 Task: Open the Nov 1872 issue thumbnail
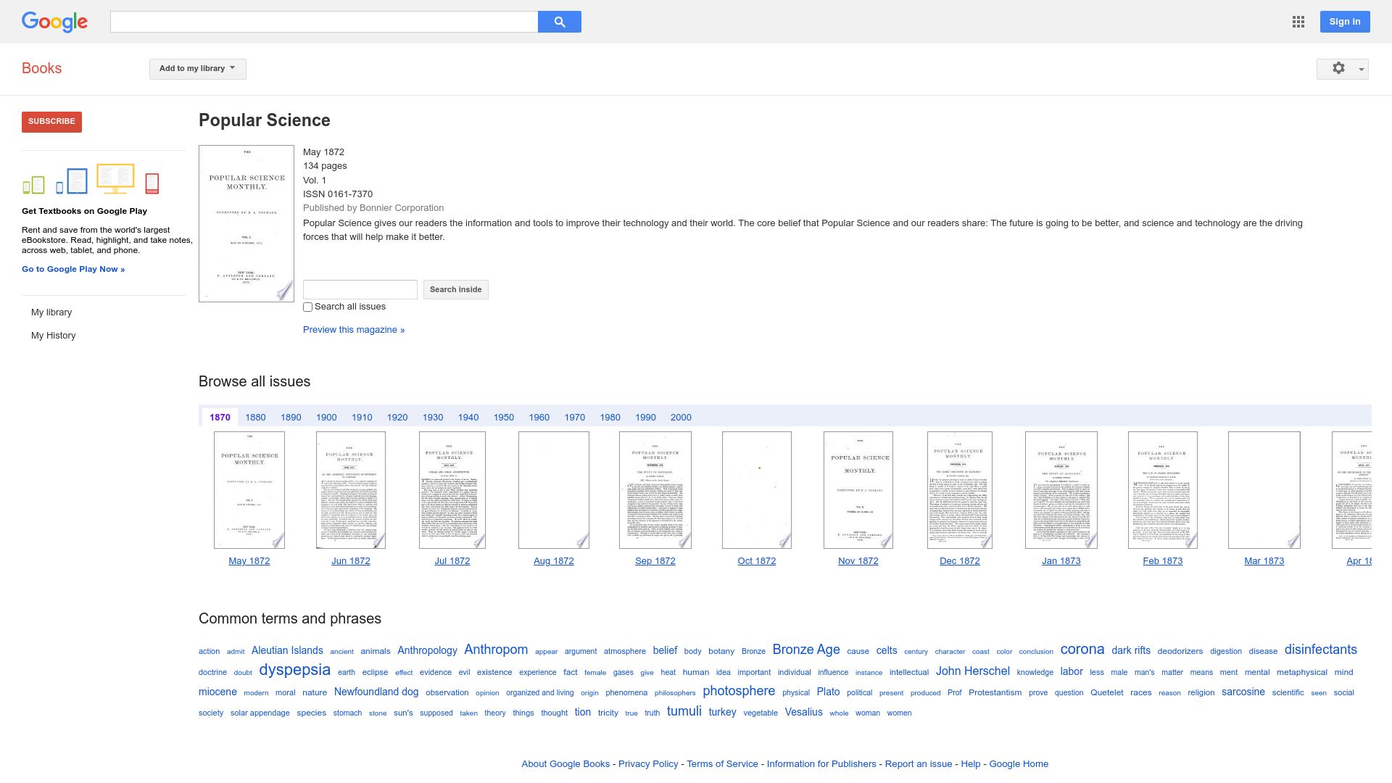point(858,490)
